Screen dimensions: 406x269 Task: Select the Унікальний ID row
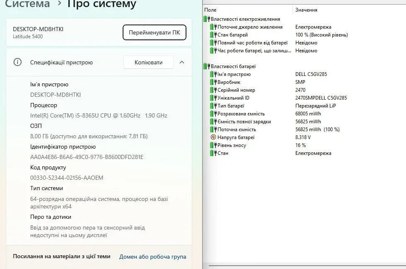pyautogui.click(x=233, y=98)
